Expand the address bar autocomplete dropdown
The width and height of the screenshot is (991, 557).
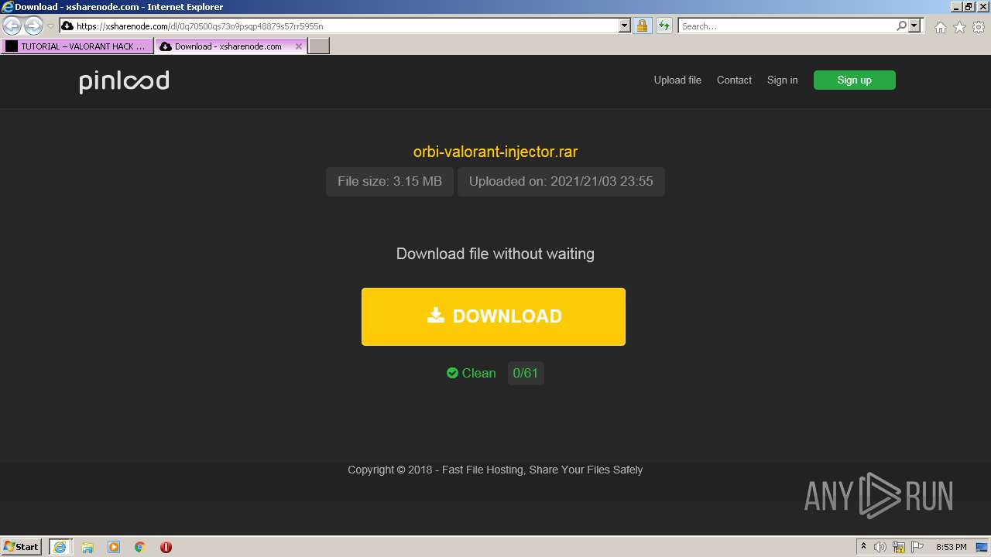625,26
